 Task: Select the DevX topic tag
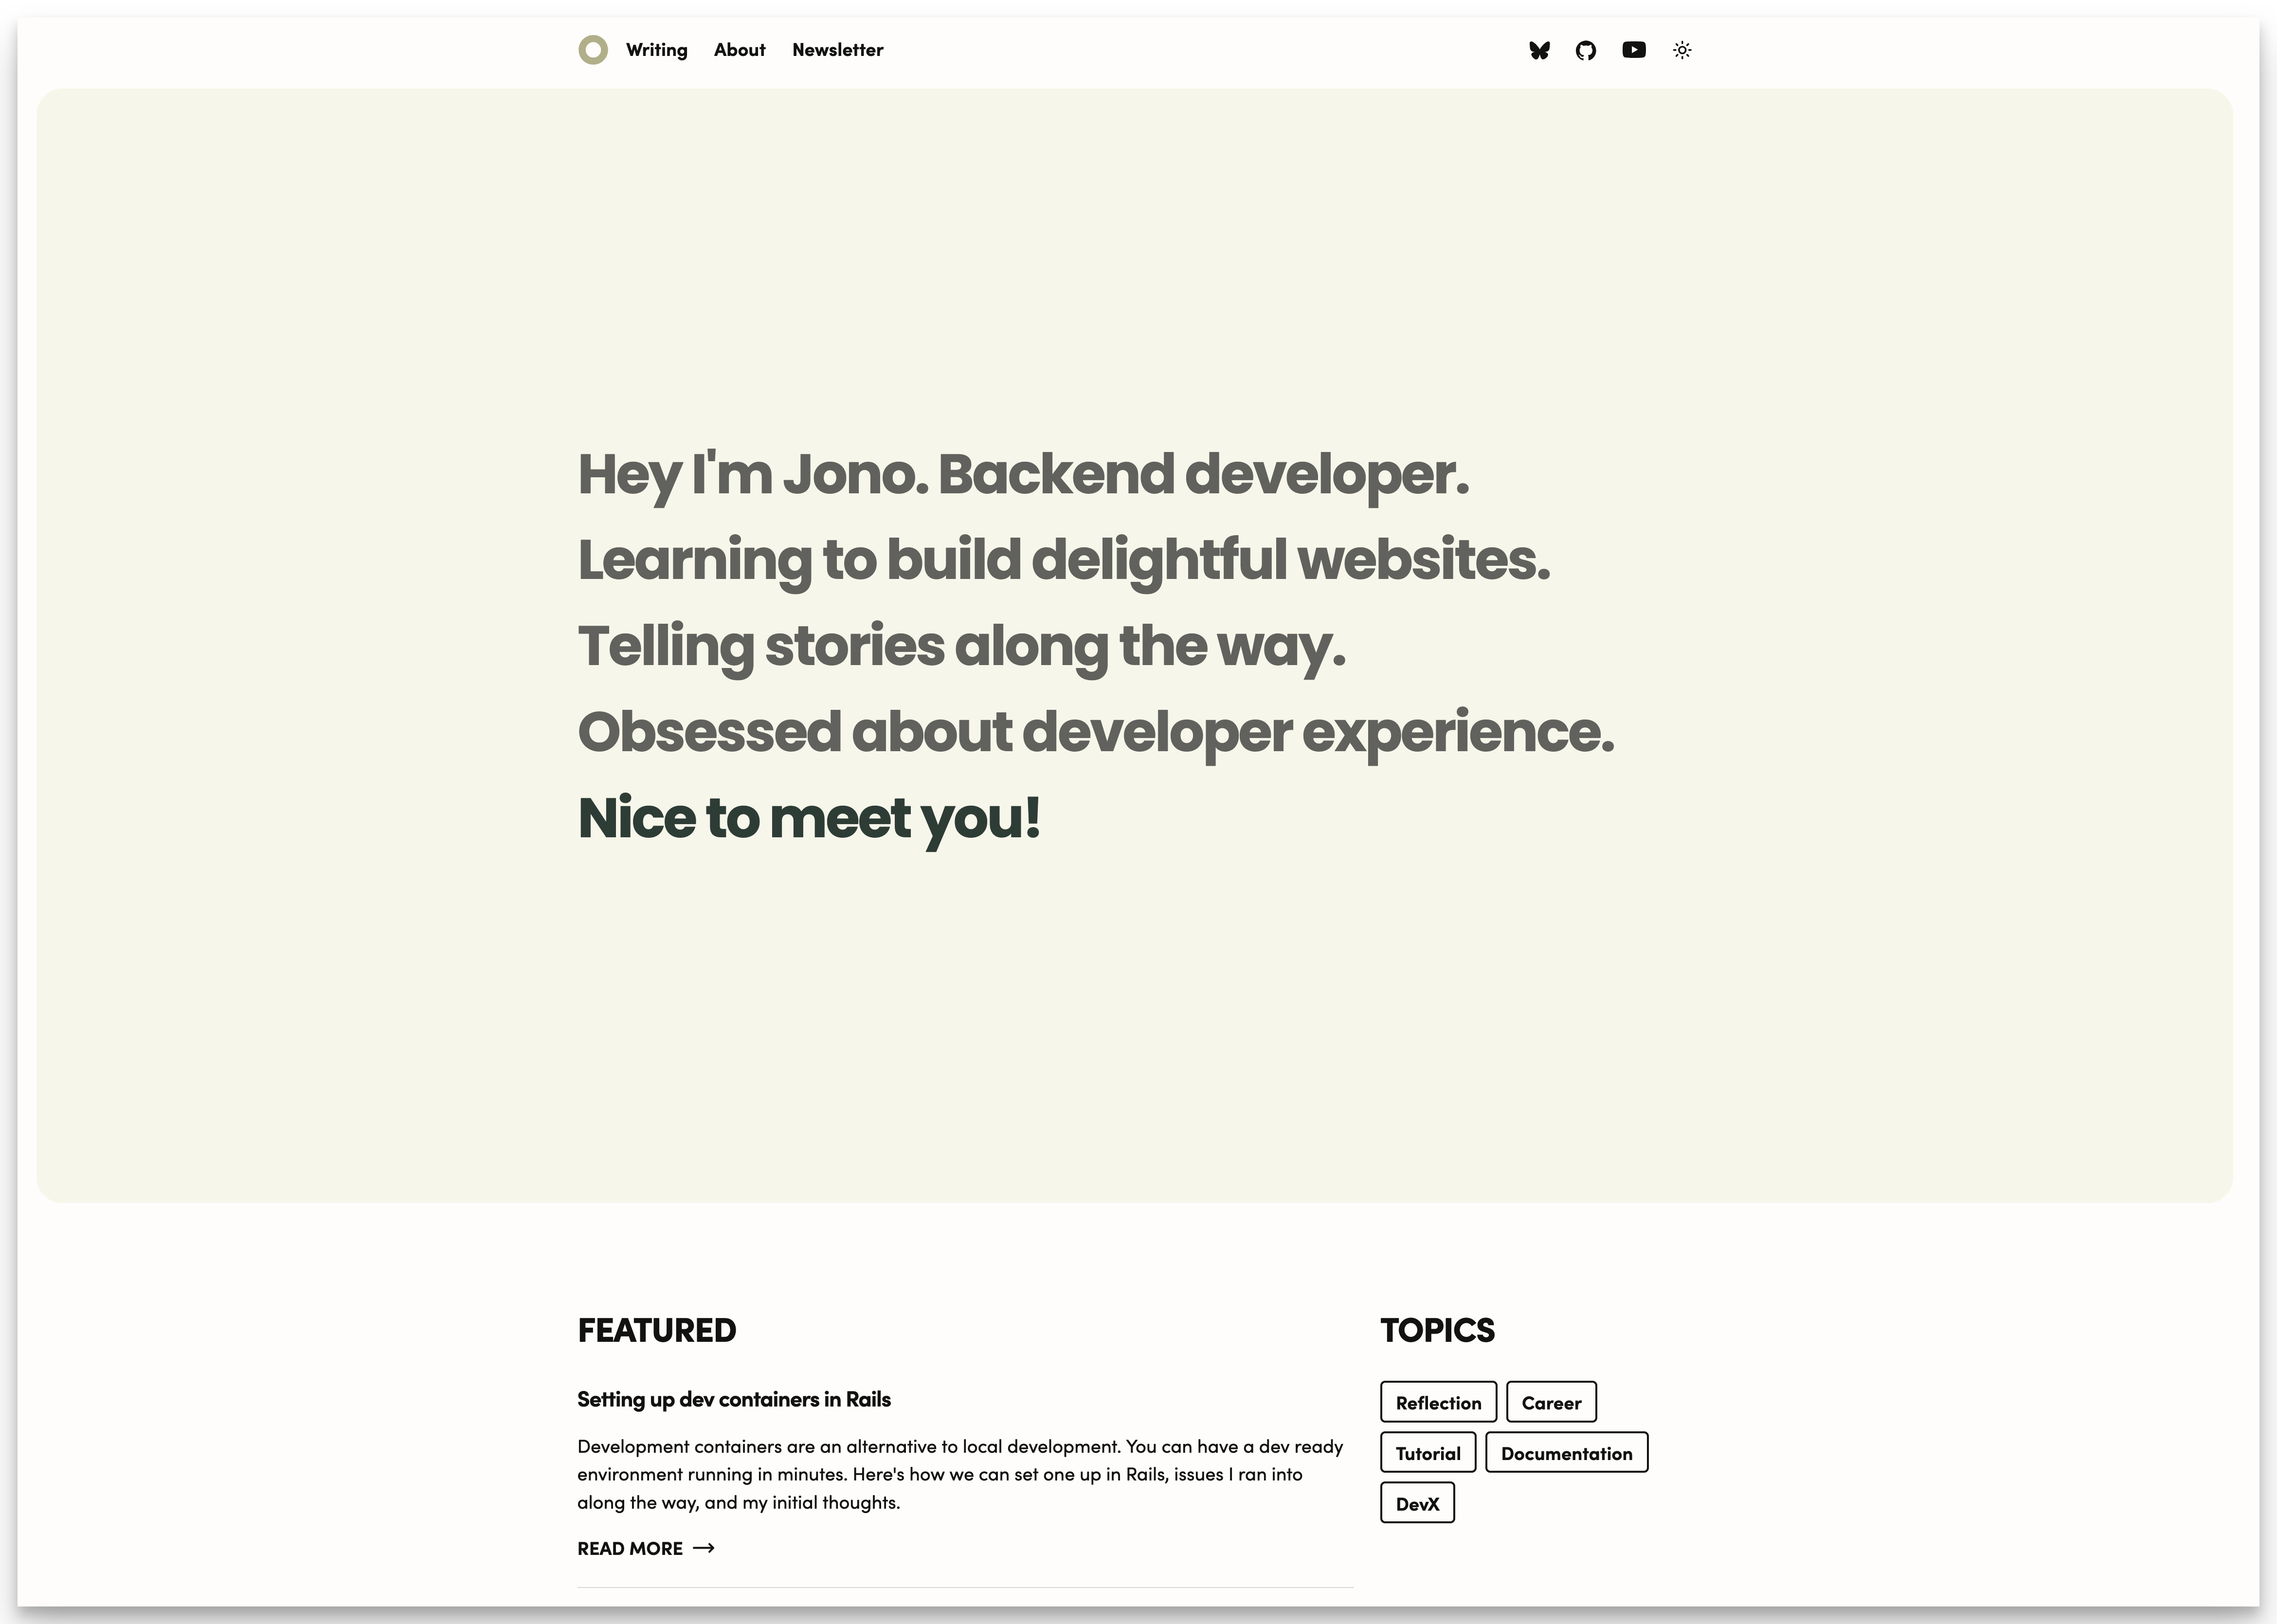point(1418,1503)
